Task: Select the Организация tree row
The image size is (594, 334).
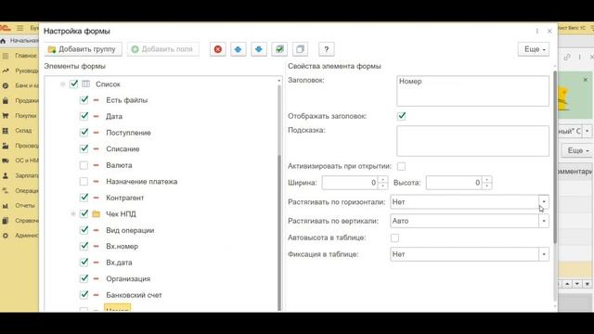Action: 128,278
